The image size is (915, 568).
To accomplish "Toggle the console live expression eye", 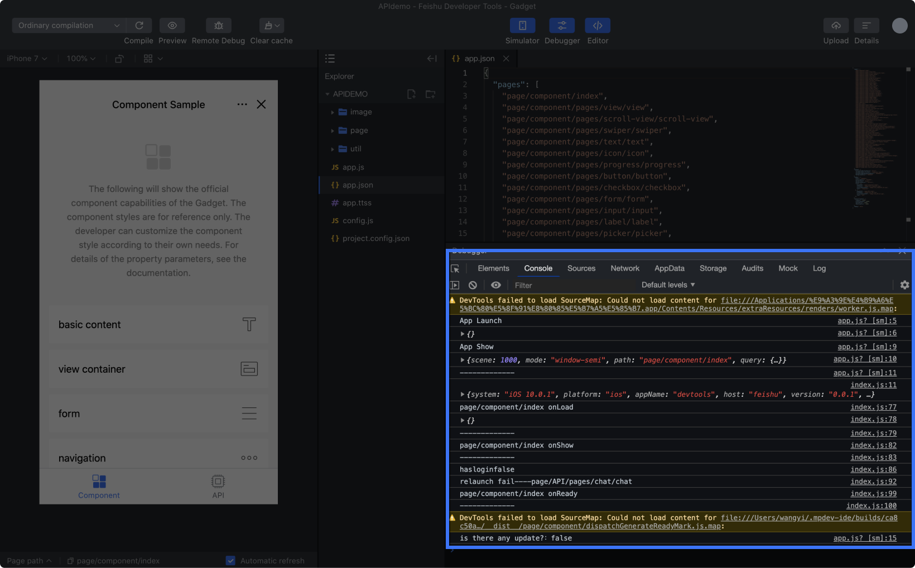I will 495,285.
